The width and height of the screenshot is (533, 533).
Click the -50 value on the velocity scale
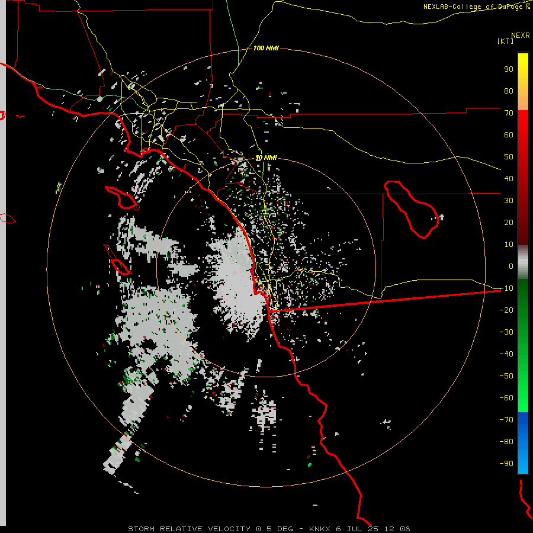coord(506,376)
